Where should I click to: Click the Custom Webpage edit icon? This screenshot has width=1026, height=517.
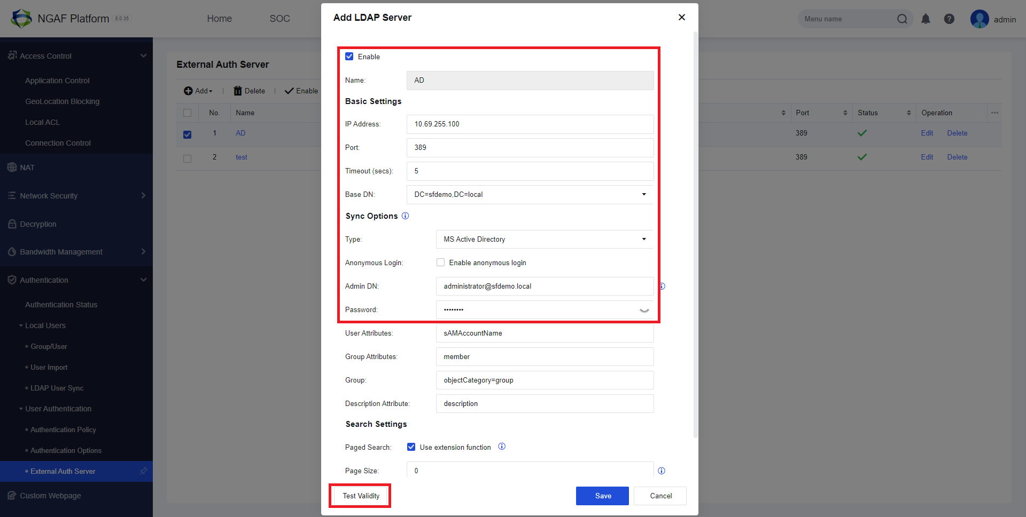click(12, 496)
